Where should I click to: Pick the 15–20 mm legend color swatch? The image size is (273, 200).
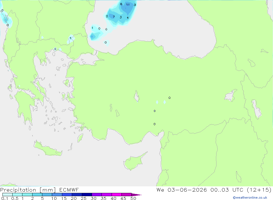pos(67,195)
